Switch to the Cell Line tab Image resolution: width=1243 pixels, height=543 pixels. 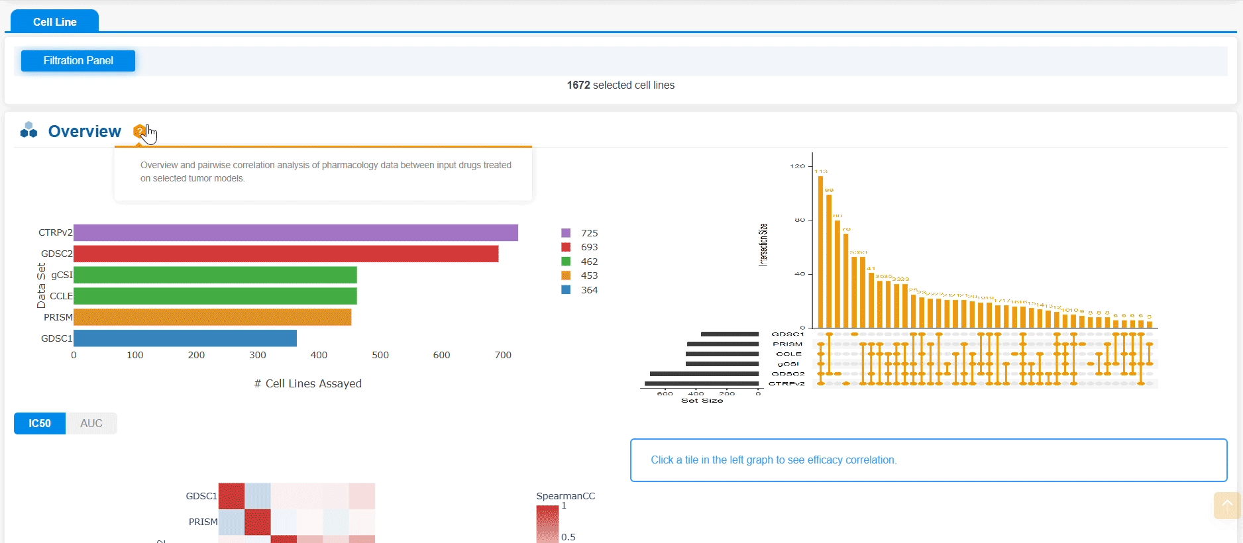(54, 22)
